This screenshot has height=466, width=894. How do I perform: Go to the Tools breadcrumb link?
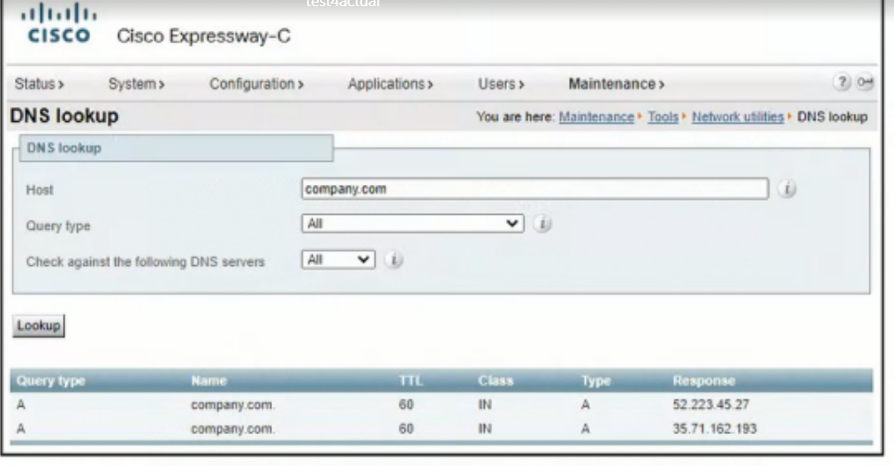663,117
